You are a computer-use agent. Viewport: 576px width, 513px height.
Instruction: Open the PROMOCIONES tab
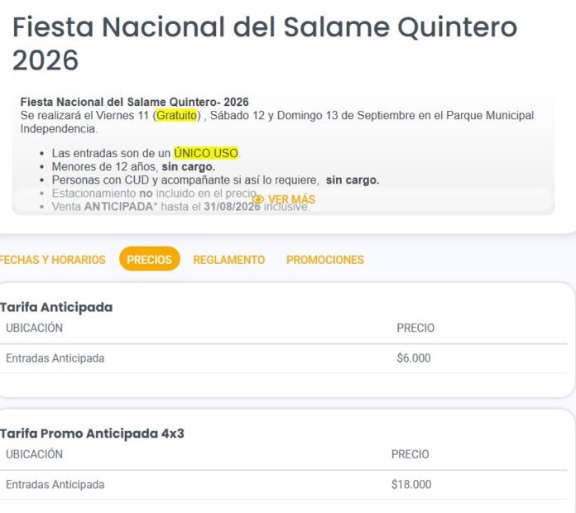click(x=325, y=260)
